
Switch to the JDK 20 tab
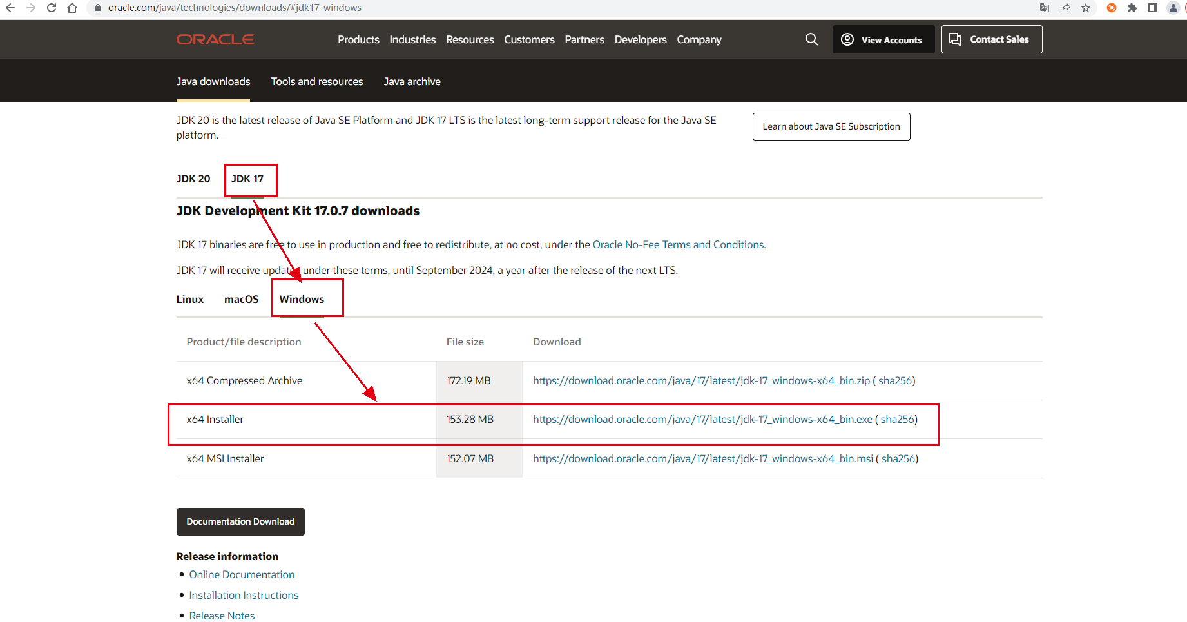coord(193,179)
